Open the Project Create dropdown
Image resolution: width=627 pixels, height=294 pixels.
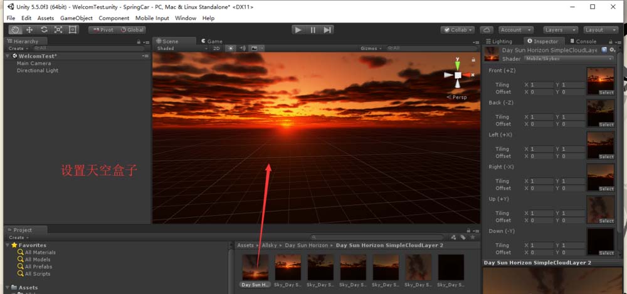pos(18,237)
